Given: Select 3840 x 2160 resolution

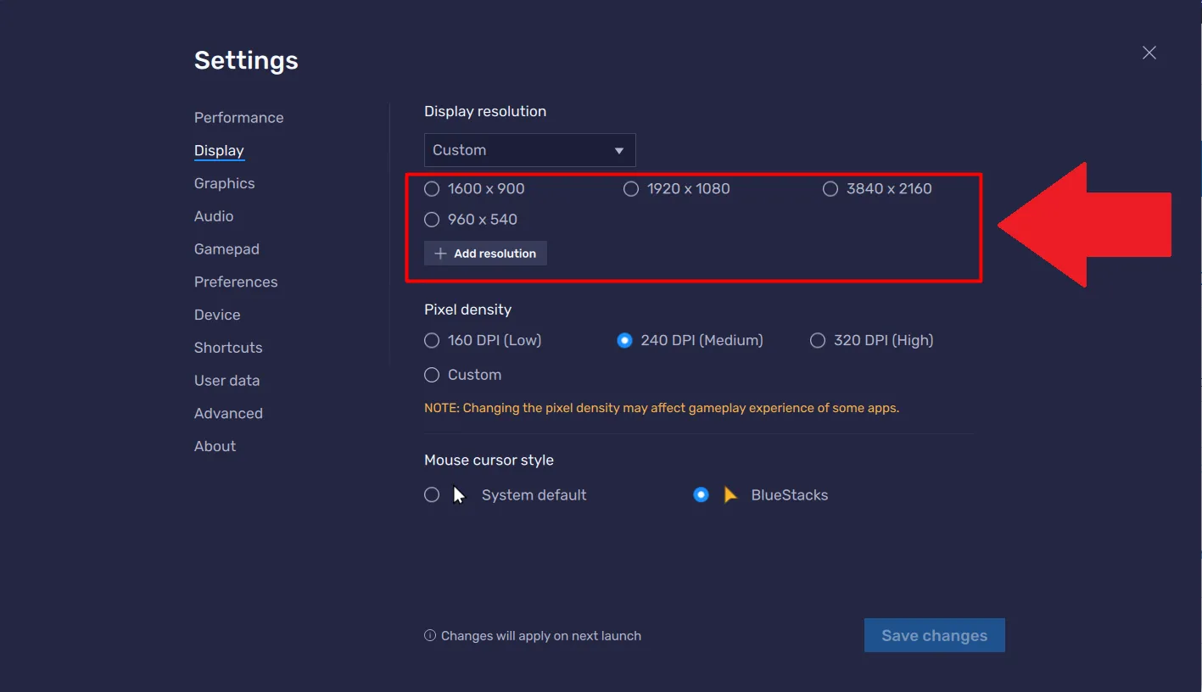Looking at the screenshot, I should click(830, 189).
